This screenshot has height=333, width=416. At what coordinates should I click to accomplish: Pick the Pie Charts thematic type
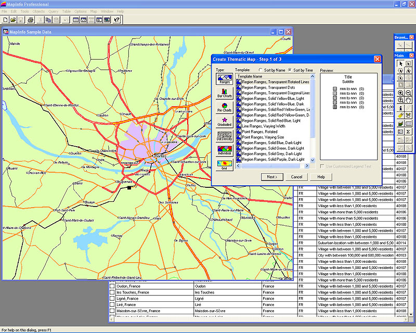coord(225,108)
